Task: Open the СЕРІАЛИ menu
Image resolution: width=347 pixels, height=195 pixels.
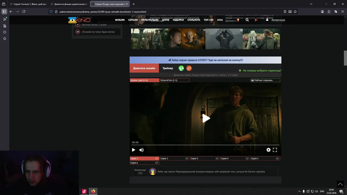Action: (x=133, y=20)
